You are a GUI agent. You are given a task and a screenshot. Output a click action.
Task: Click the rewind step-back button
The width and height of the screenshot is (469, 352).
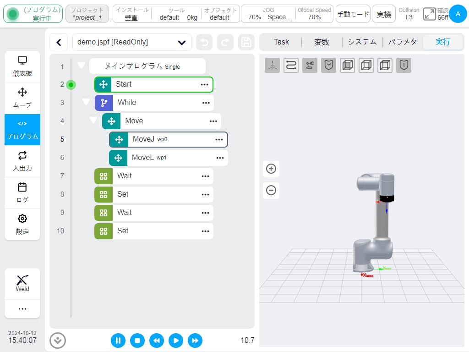[157, 341]
